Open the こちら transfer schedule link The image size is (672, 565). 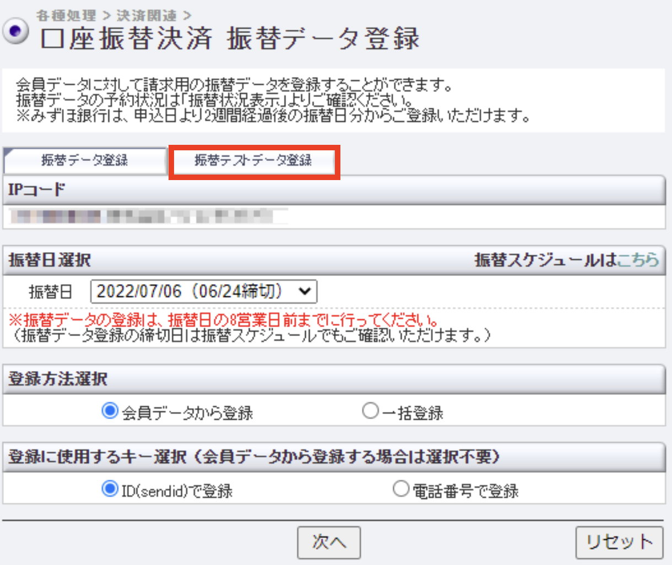(638, 259)
